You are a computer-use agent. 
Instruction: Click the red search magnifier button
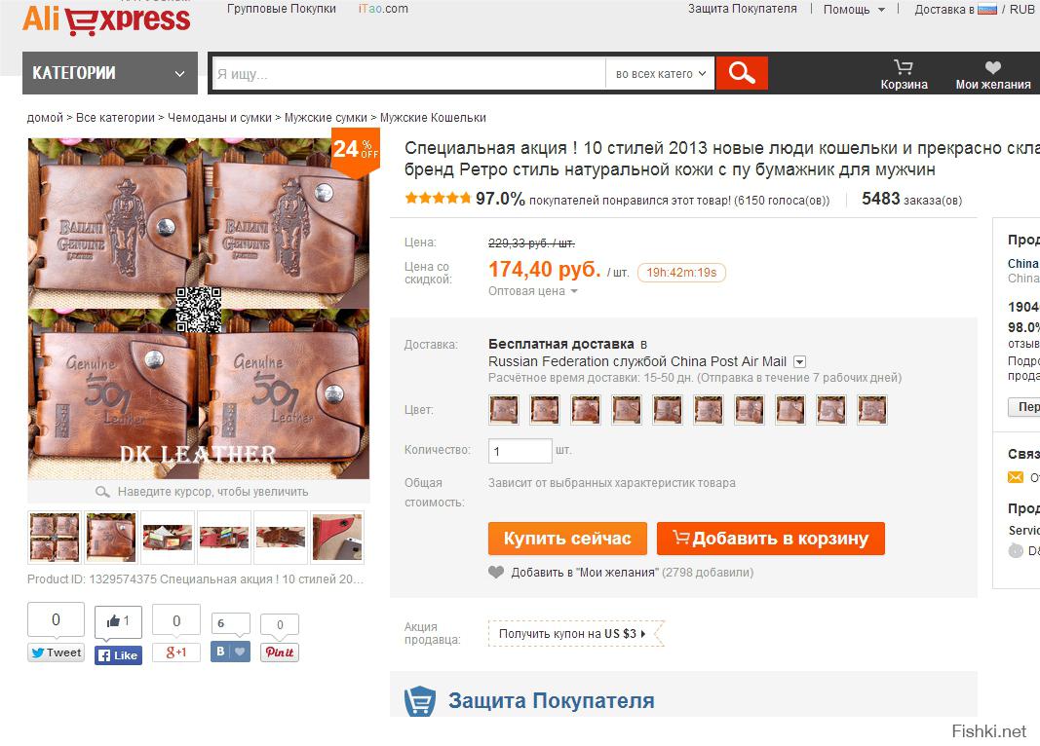[x=742, y=73]
